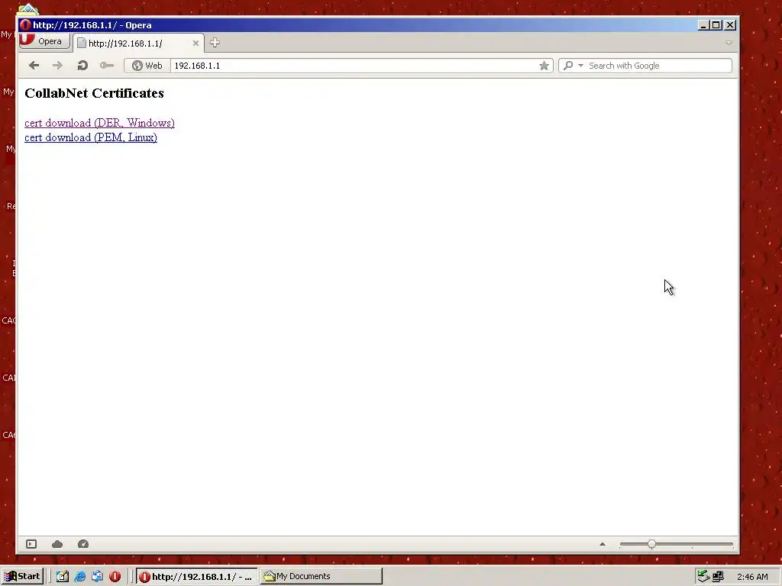Launch Internet Explorer from quick launch
782x586 pixels.
point(79,577)
